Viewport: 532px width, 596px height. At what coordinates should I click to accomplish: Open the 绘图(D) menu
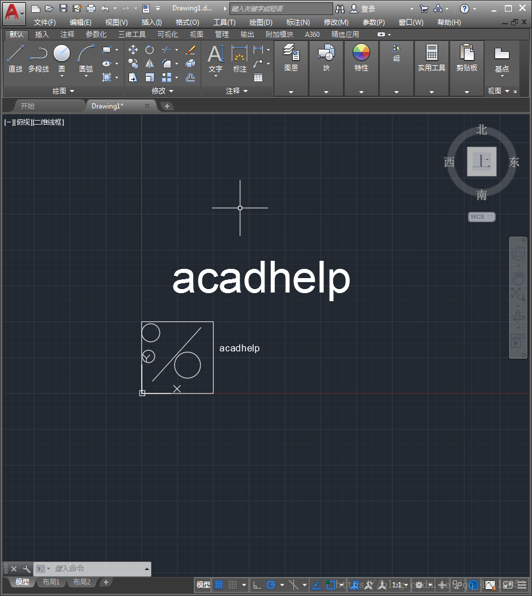click(x=261, y=23)
